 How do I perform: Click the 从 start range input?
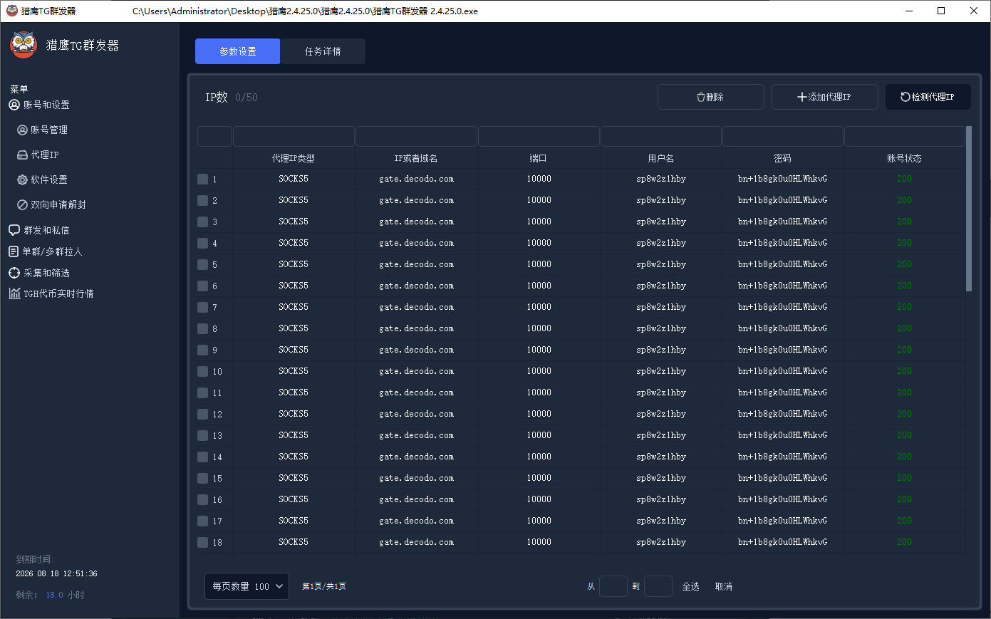613,586
